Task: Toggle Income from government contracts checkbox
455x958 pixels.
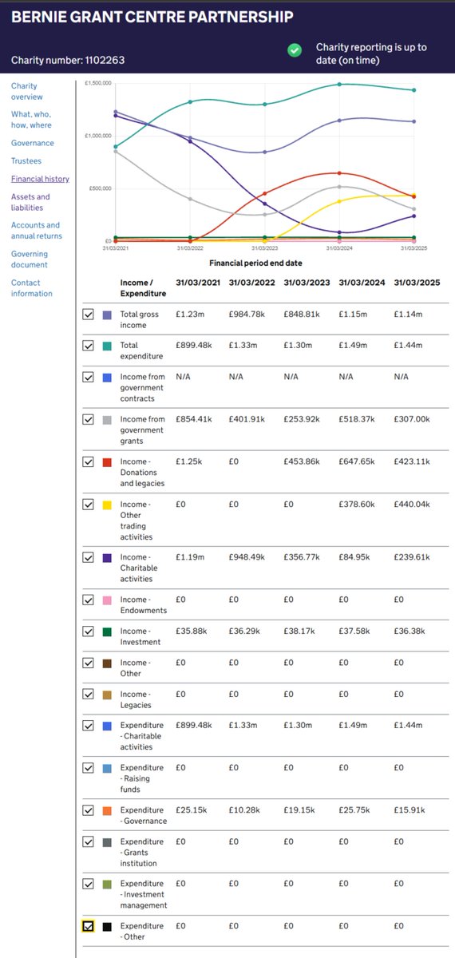Action: click(89, 377)
